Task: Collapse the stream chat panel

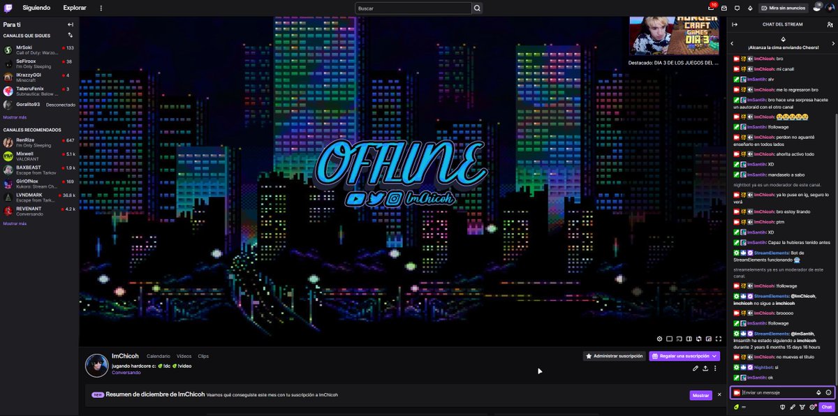Action: pos(735,24)
